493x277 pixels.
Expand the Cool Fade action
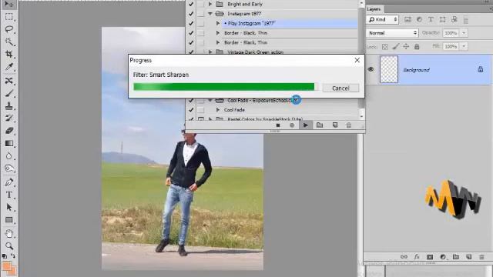217,110
